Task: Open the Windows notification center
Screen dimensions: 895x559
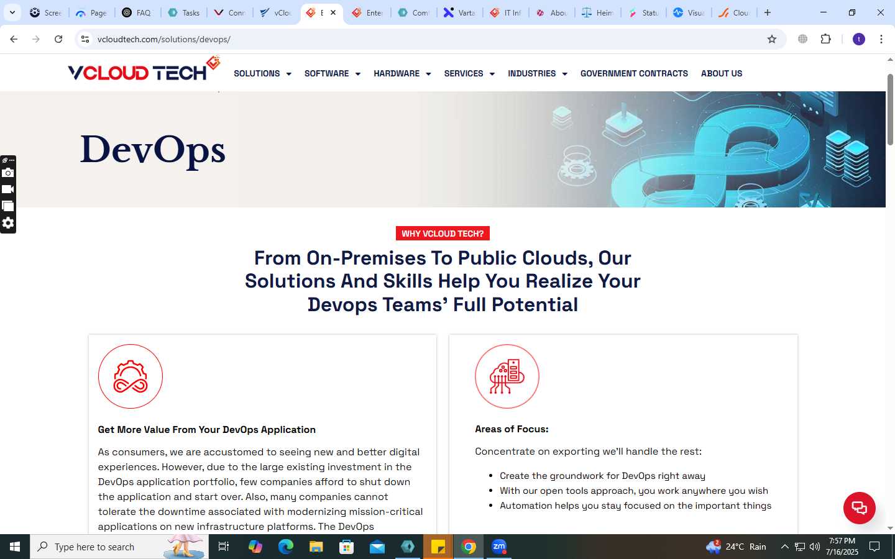Action: [x=874, y=547]
